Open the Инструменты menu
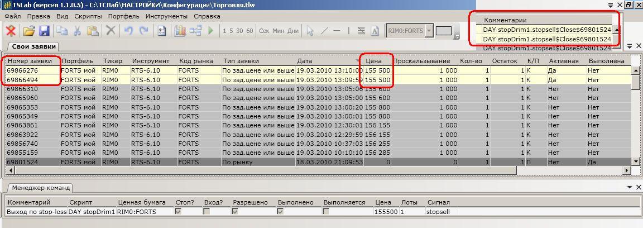643x228 pixels. tap(166, 16)
